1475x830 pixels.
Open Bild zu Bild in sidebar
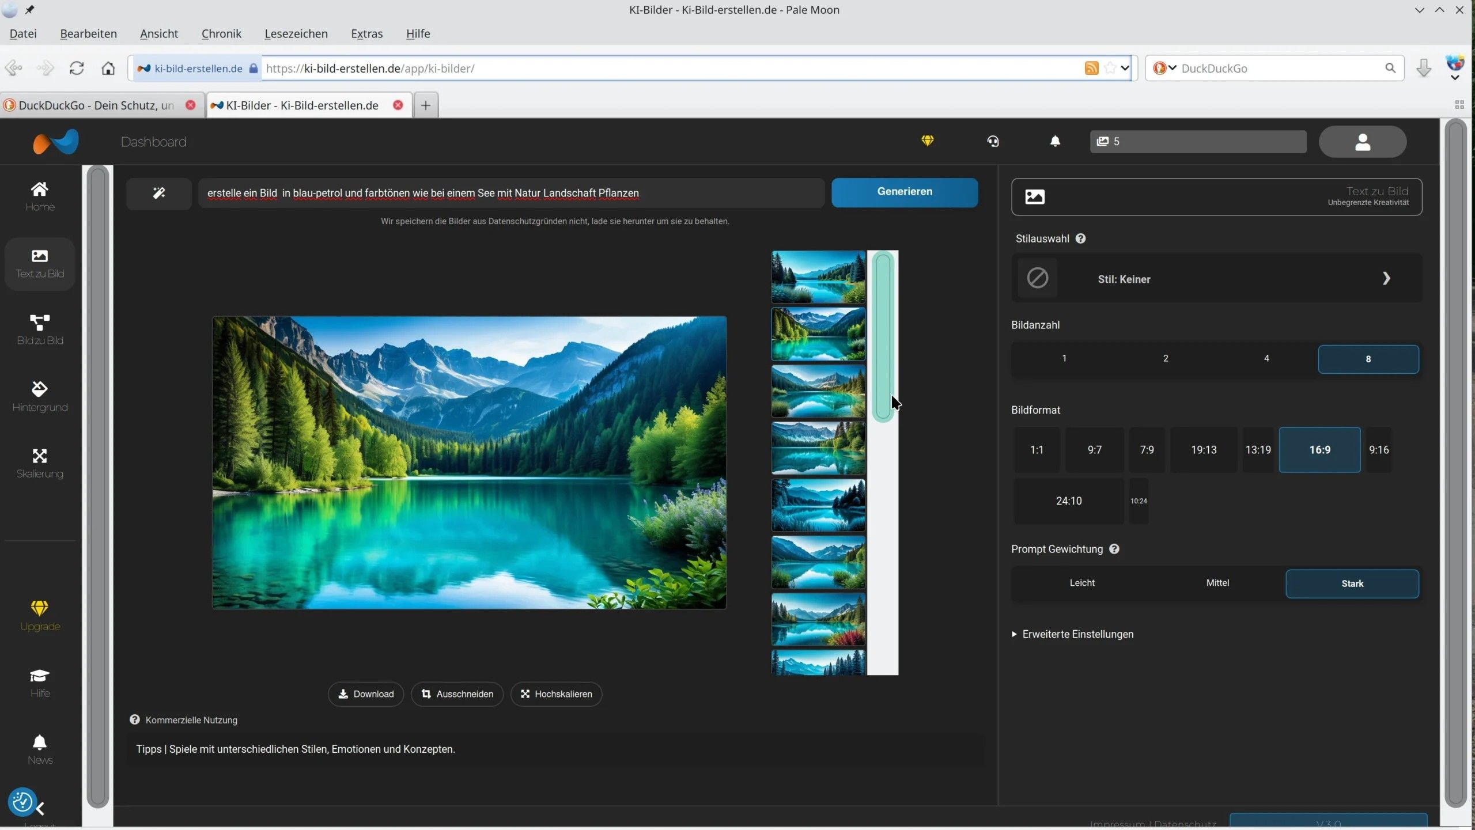(40, 329)
